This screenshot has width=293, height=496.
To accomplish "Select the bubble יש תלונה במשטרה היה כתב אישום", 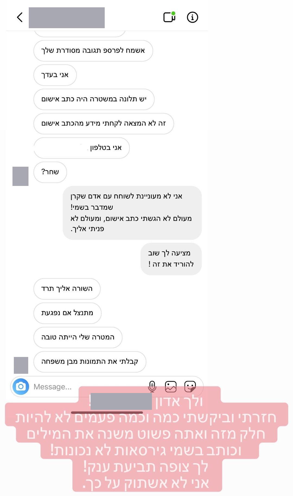I will (x=94, y=99).
